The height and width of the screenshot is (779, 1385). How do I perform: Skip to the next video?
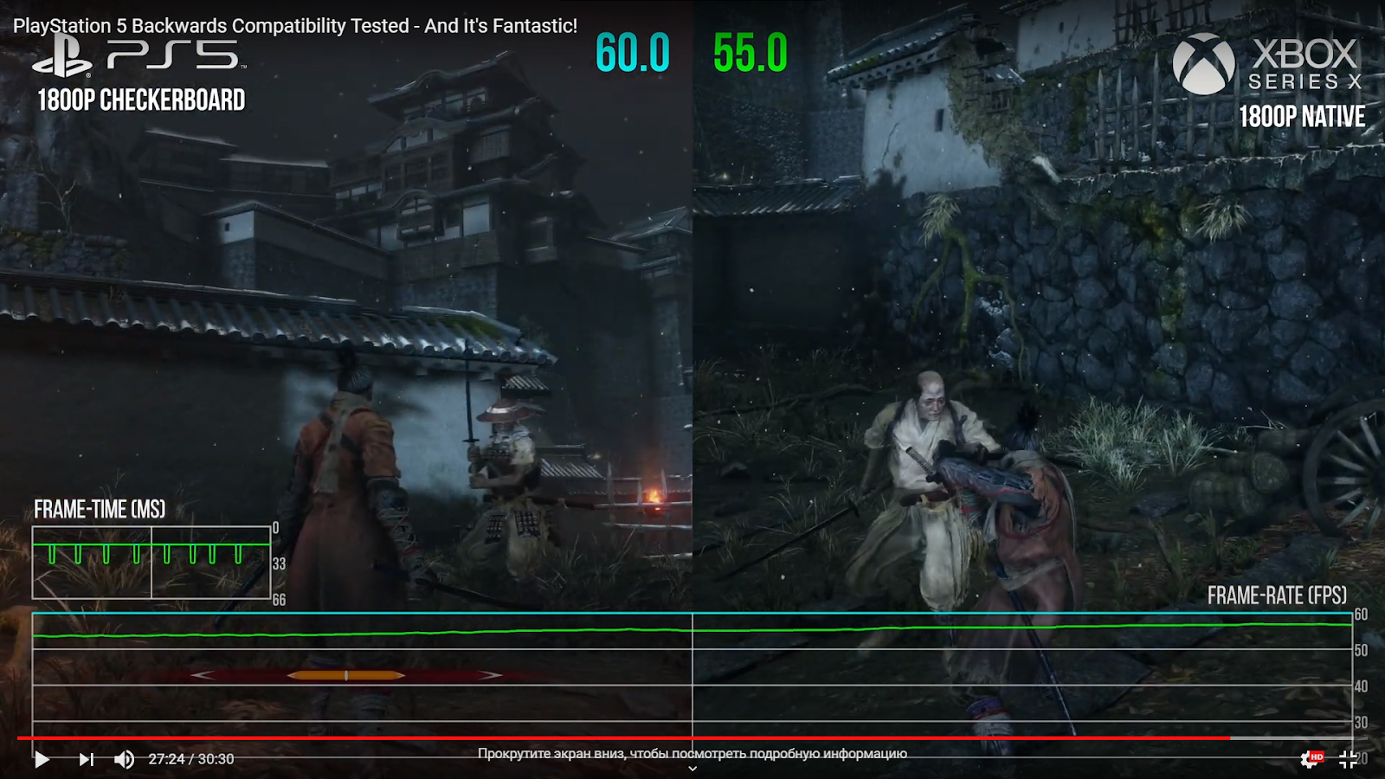click(86, 759)
